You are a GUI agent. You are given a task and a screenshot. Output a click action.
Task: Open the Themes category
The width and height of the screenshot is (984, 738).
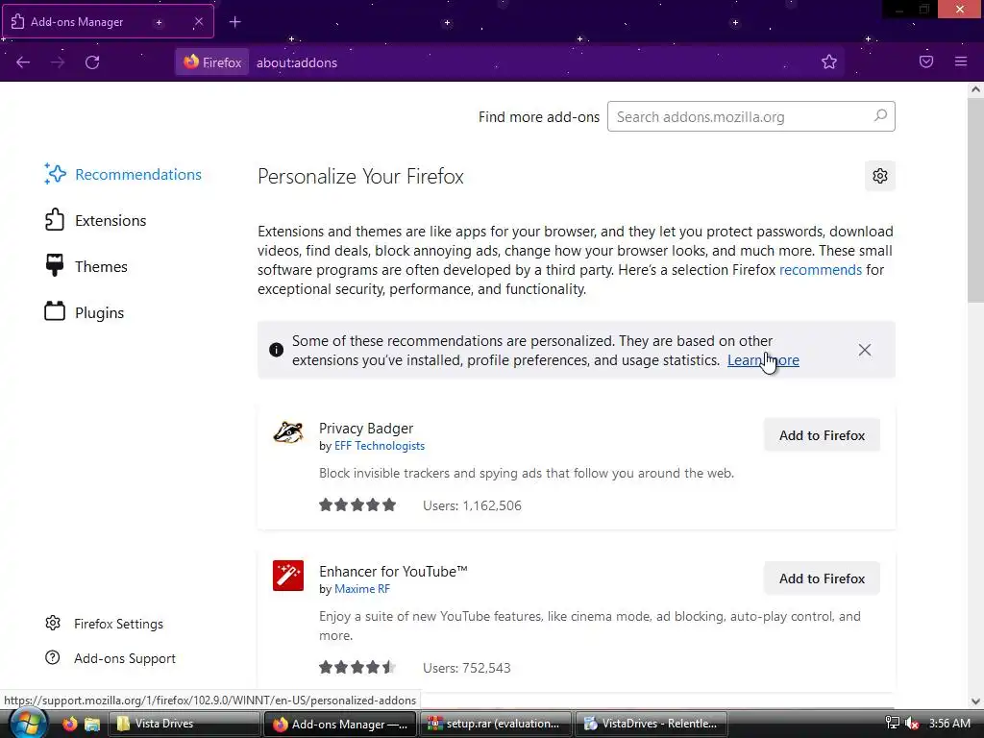[x=86, y=267]
